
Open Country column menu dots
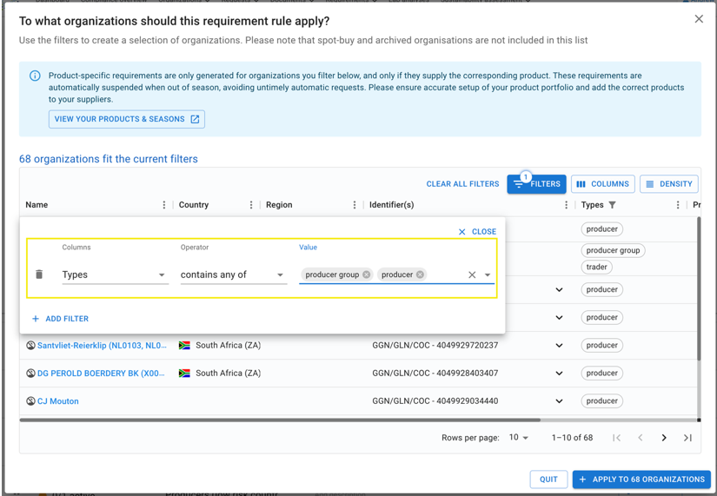tap(251, 205)
